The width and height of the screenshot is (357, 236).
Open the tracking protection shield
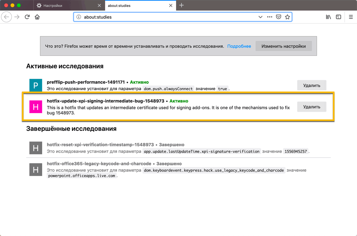coord(278,17)
